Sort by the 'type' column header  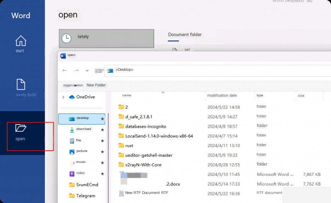coord(260,95)
